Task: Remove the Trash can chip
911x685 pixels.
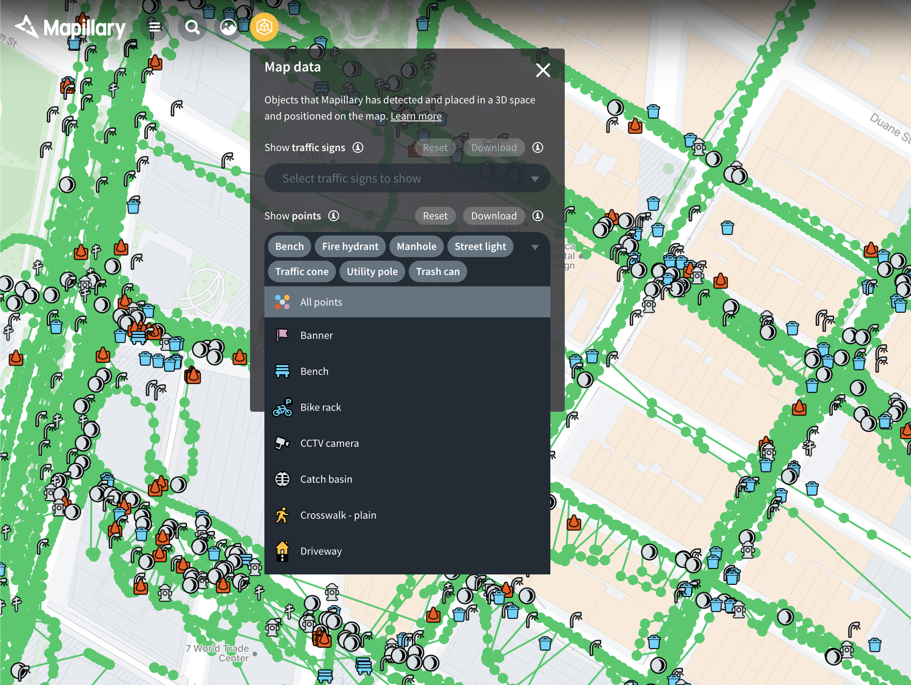Action: (x=438, y=271)
